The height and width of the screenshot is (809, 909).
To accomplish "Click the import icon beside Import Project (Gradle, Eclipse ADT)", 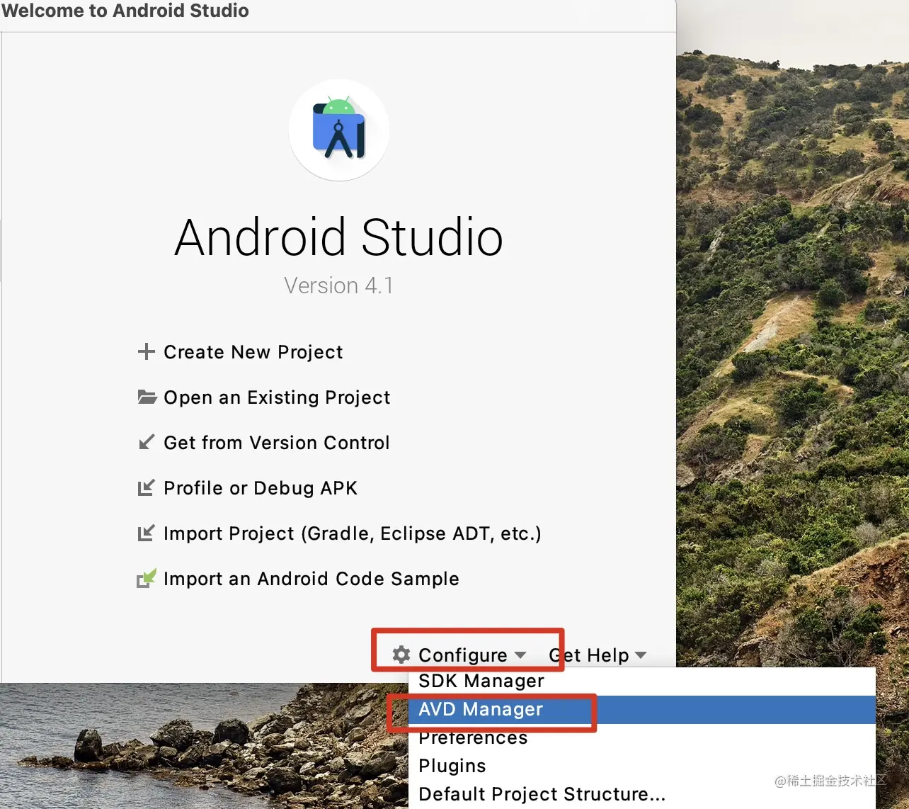I will 146,533.
